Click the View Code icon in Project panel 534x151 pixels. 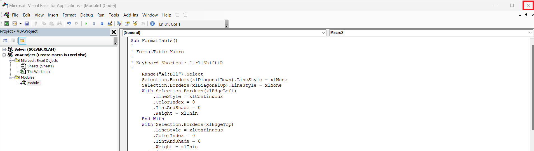5,41
